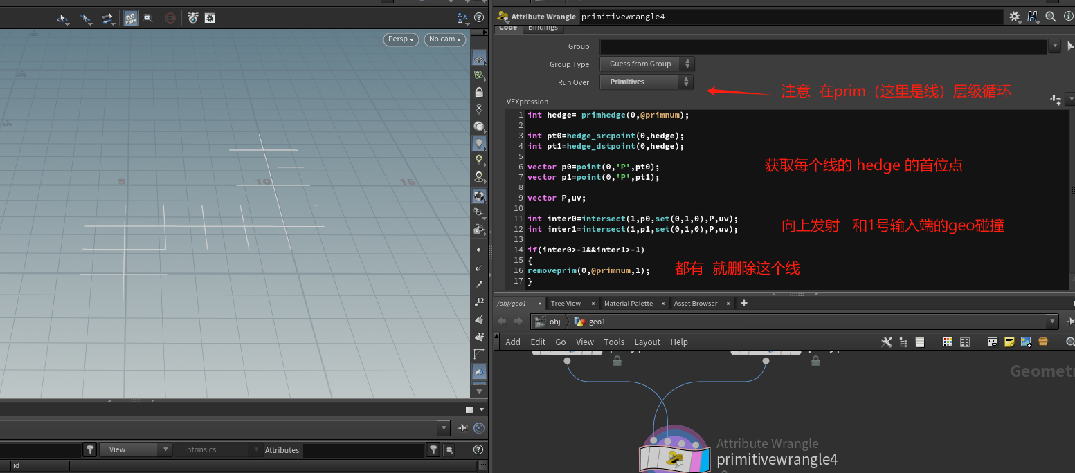Toggle the lightbulb lighting display option

click(x=478, y=143)
